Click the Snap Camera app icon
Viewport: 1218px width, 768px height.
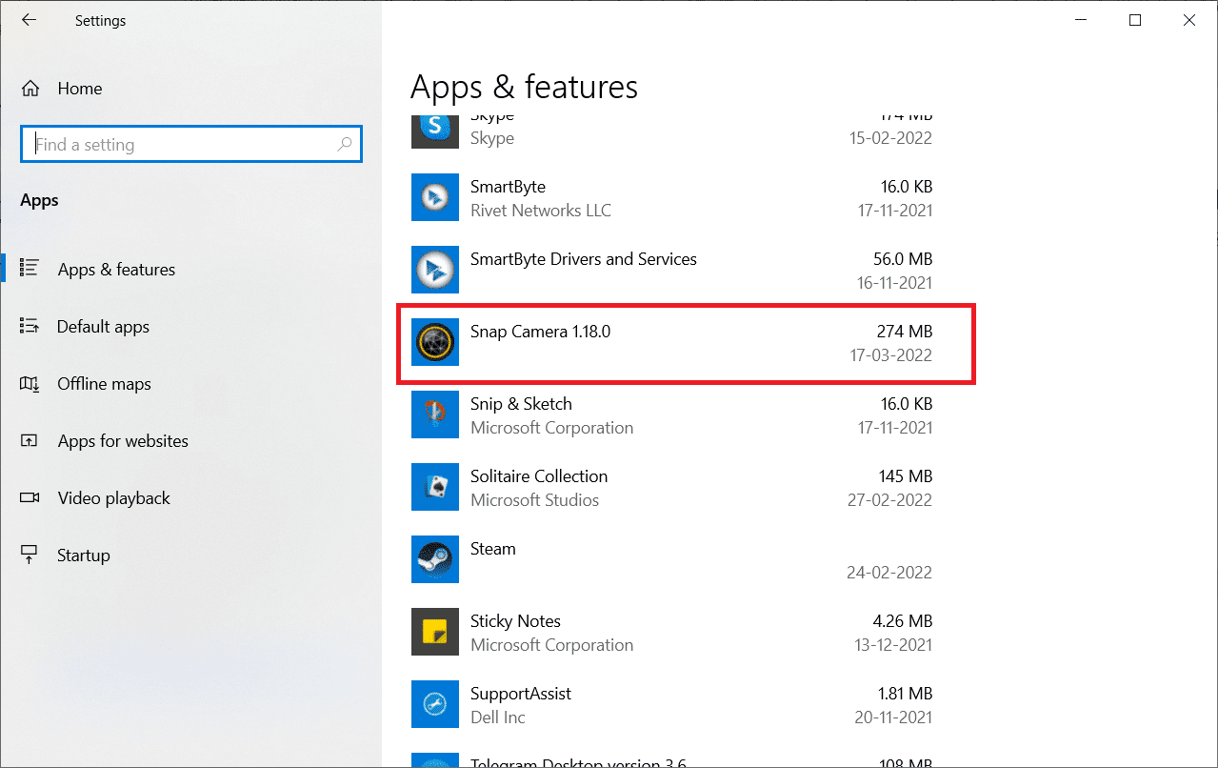[435, 343]
